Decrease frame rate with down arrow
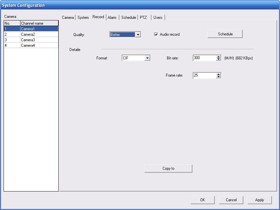Screen dimensions: 280x210 point(218,77)
